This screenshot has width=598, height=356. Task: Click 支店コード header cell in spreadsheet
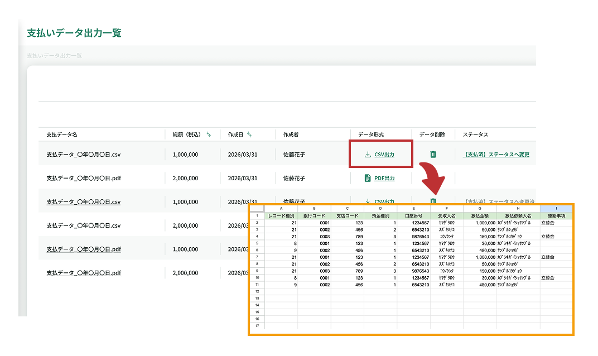click(x=348, y=215)
